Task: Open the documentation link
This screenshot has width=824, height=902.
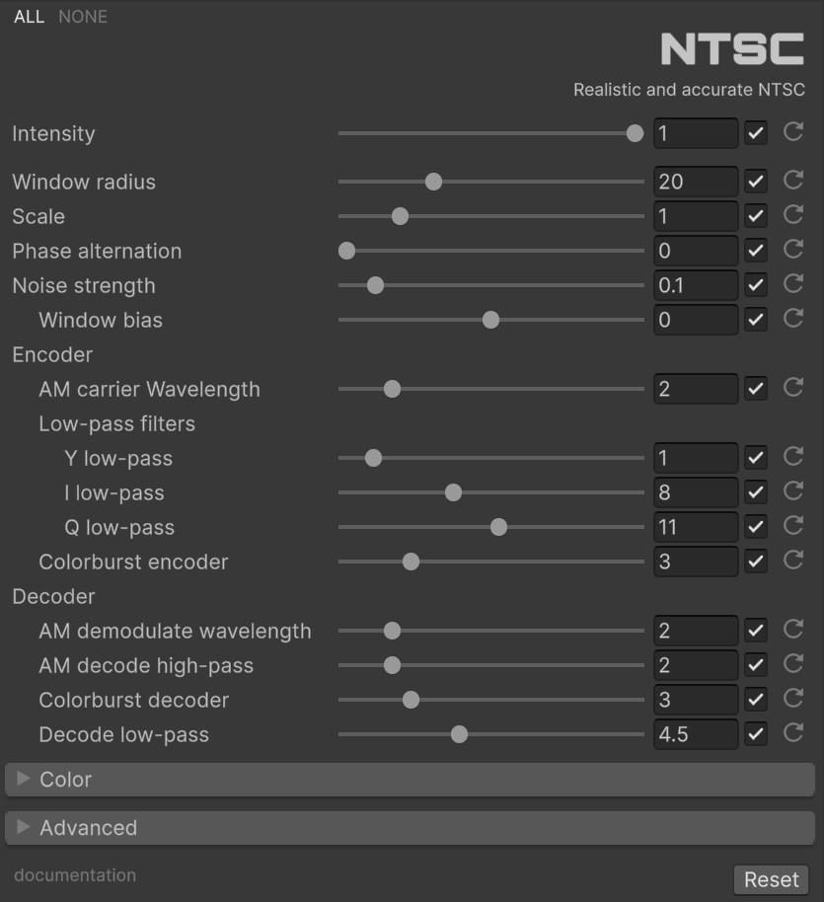Action: click(75, 875)
